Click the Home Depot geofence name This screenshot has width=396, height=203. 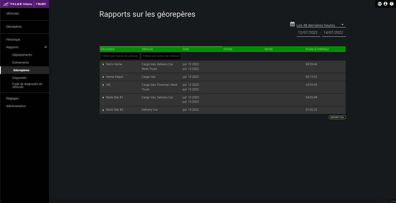point(114,77)
